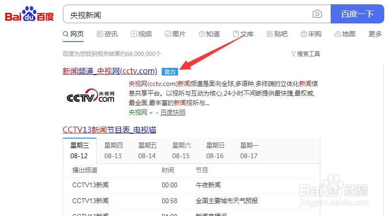Image resolution: width=390 pixels, height=216 pixels.
Task: Click the 官方 badge
Action: [x=170, y=72]
